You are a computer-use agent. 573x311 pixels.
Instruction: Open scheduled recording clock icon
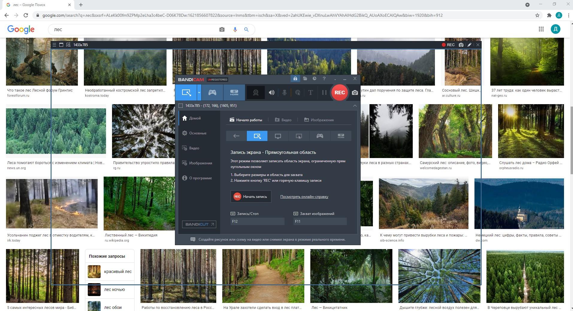(315, 78)
